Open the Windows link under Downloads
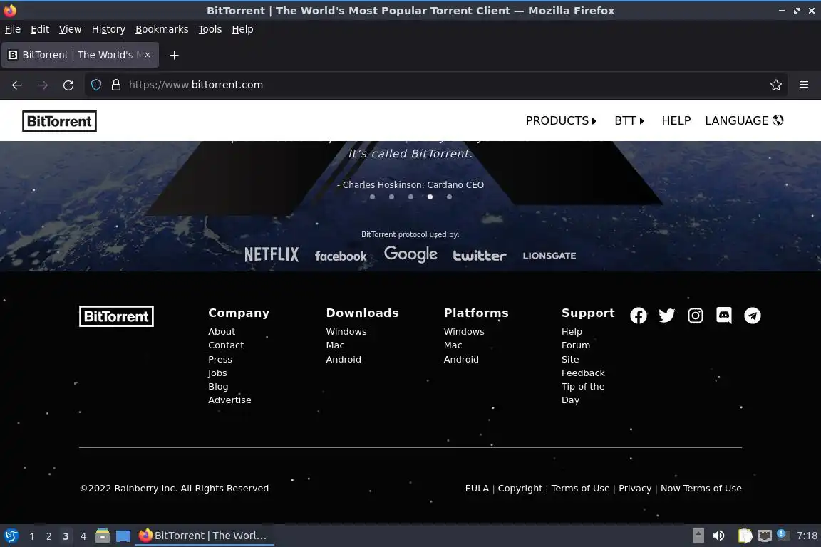 coord(346,331)
